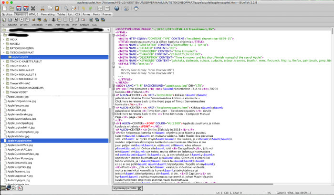Switch to the Tables tab
This screenshot has height=195, width=334.
61,14
